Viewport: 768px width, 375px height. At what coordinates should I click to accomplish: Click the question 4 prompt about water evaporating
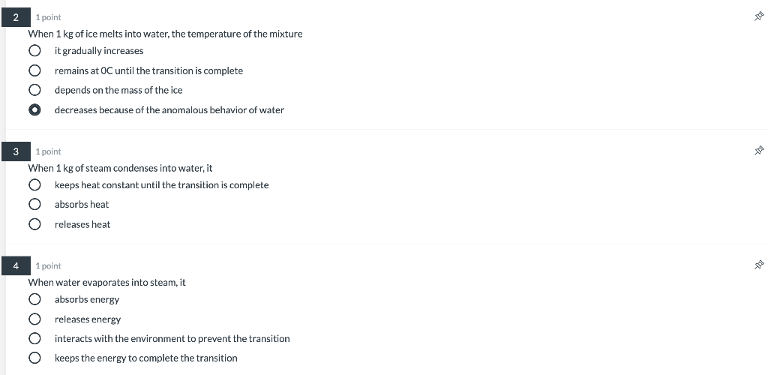(106, 283)
